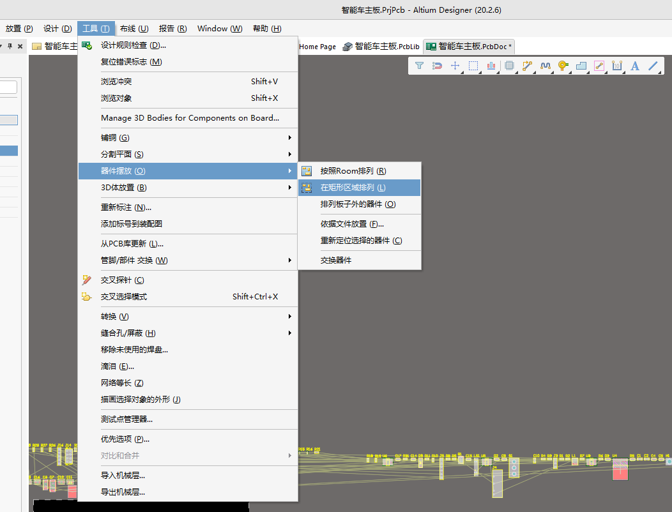Select 描画选择对象的外形 (J) menu item
The image size is (672, 512).
(x=188, y=400)
